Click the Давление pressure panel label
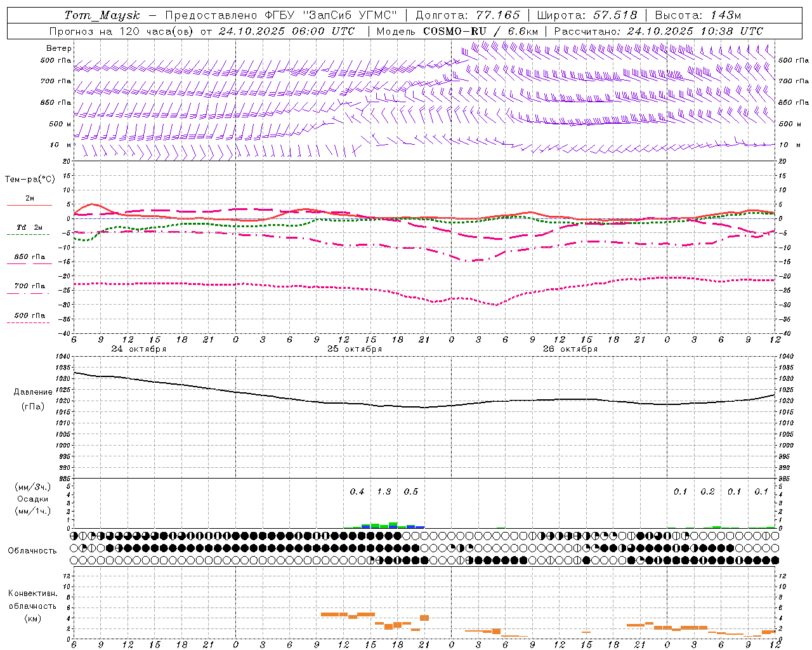This screenshot has height=650, width=812. click(x=32, y=392)
